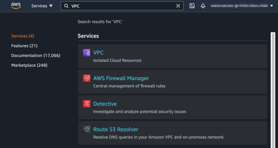Show Marketplace (248) results
This screenshot has height=148, width=278.
[x=29, y=65]
